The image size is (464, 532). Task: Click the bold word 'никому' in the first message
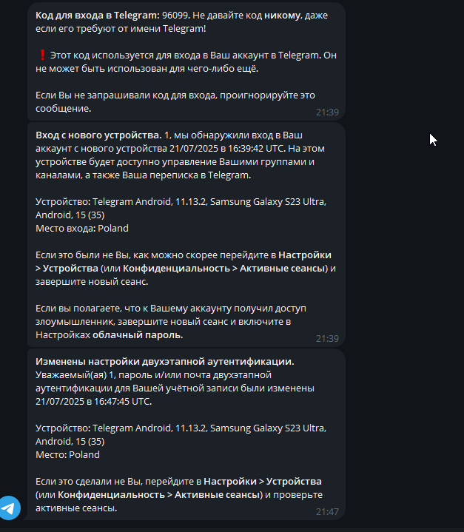coord(282,16)
